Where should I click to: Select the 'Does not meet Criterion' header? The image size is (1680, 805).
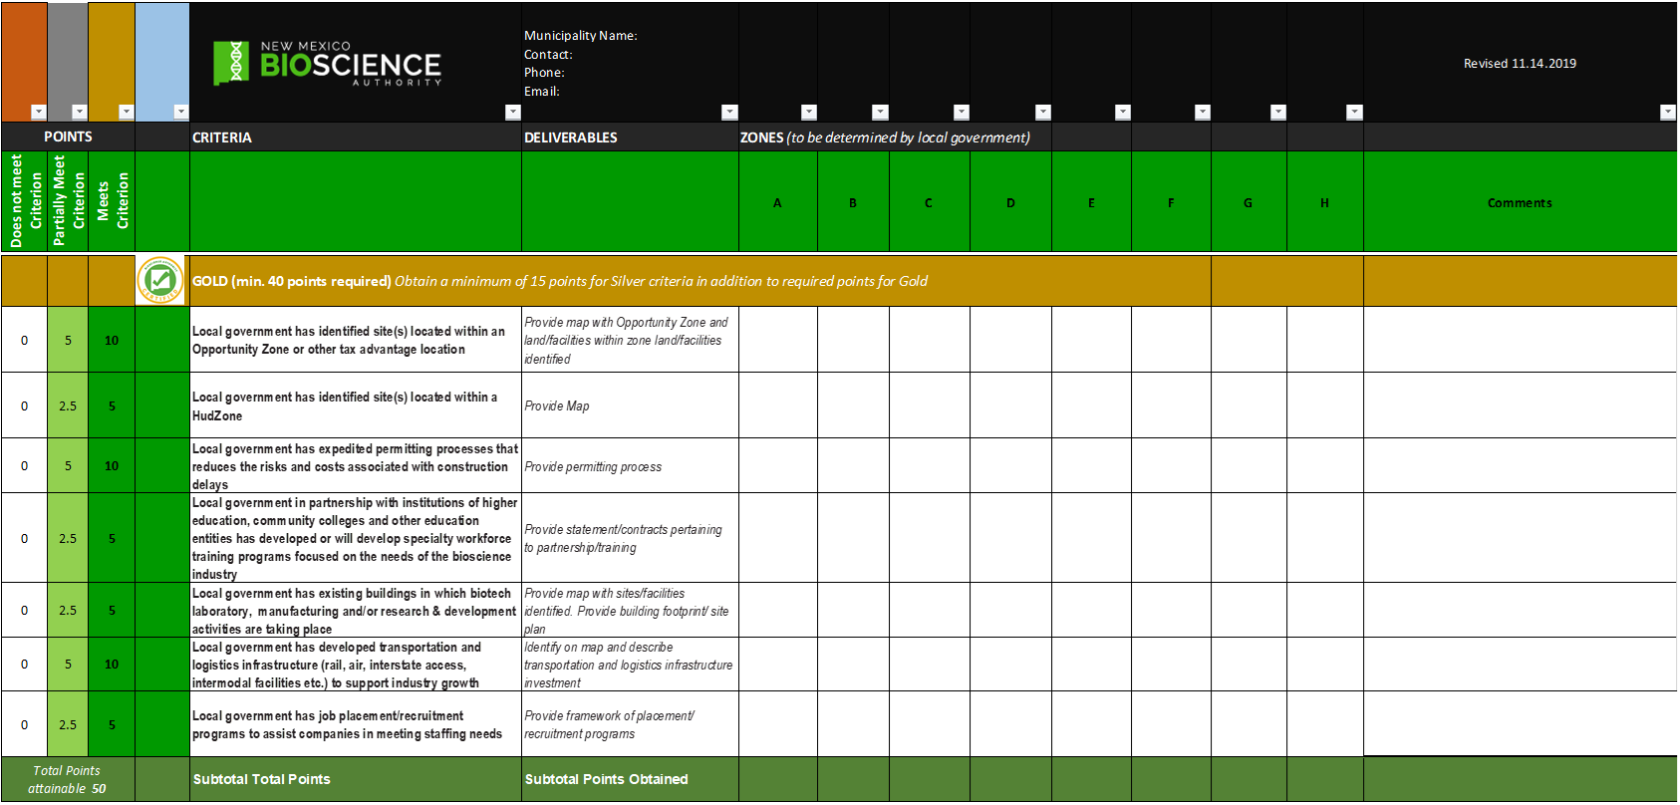coord(24,201)
